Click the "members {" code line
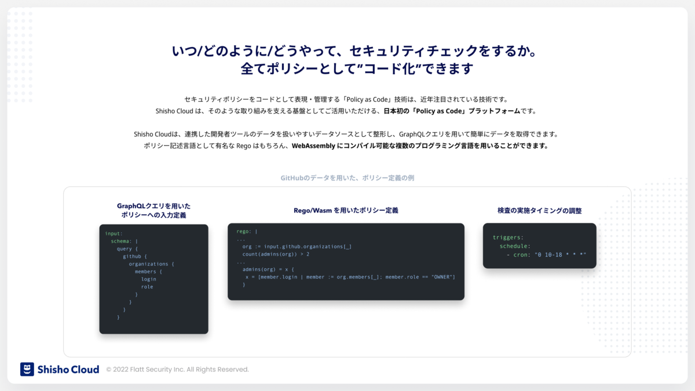This screenshot has width=695, height=391. tap(149, 271)
